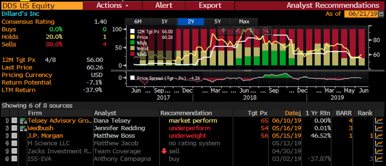Sort the table by Date column
The width and height of the screenshot is (386, 166).
coord(291,113)
